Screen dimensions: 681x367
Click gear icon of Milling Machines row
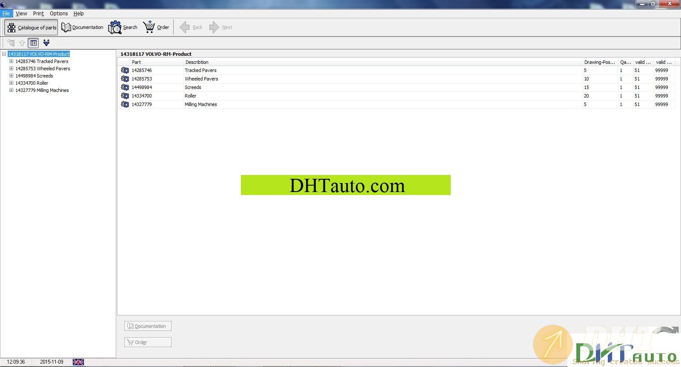pyautogui.click(x=125, y=104)
